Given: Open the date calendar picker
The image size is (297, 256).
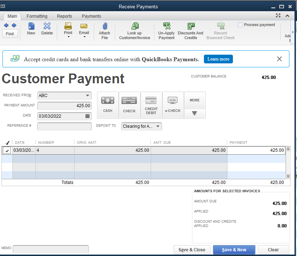Looking at the screenshot, I should (x=87, y=116).
